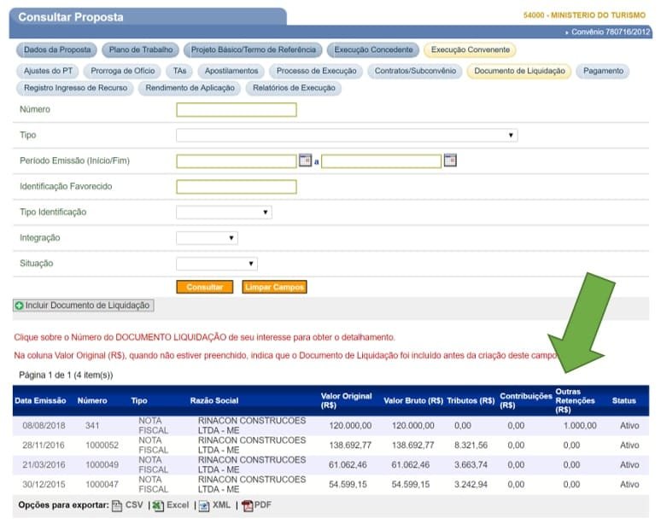Open document number 1000047
The width and height of the screenshot is (661, 524).
pyautogui.click(x=102, y=485)
